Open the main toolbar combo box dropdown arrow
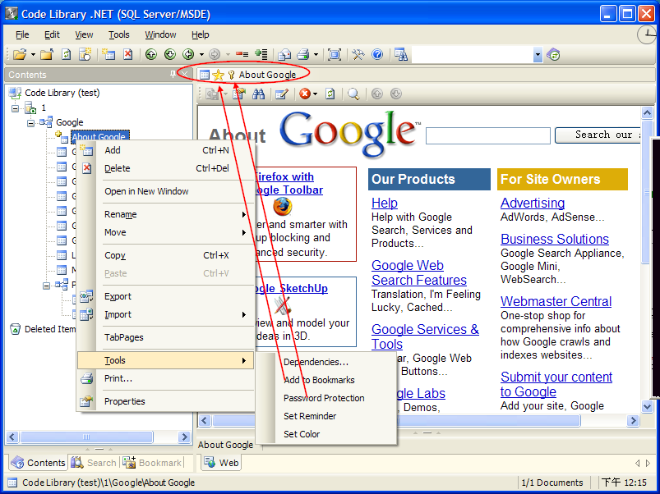The width and height of the screenshot is (660, 494). 538,55
